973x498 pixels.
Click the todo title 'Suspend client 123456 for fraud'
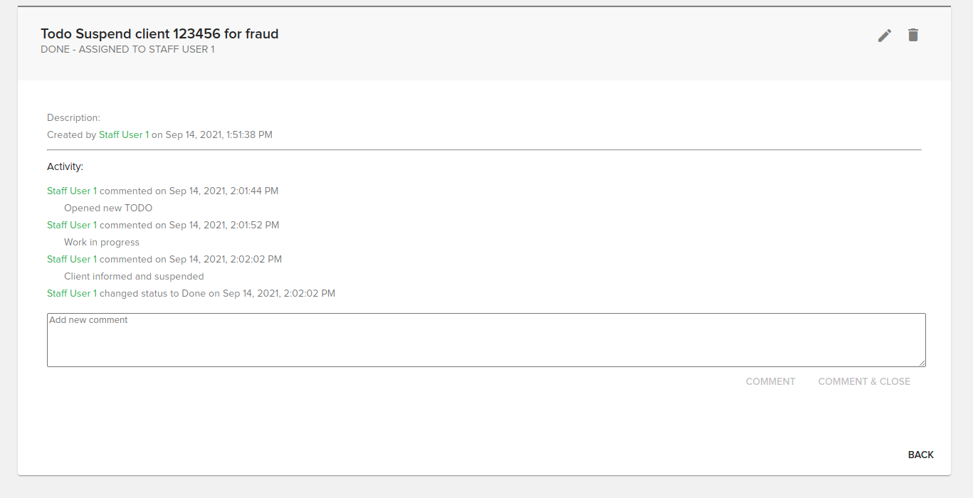pyautogui.click(x=159, y=33)
